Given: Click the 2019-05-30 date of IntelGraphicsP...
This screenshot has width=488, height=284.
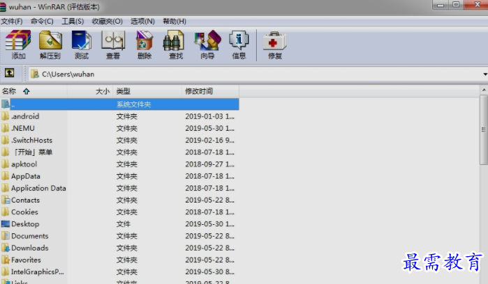Looking at the screenshot, I should click(x=209, y=272).
